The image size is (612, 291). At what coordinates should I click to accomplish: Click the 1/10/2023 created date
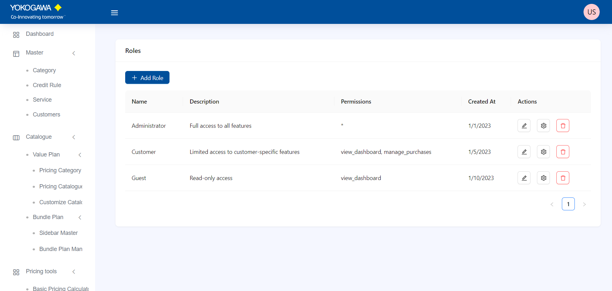(x=481, y=178)
